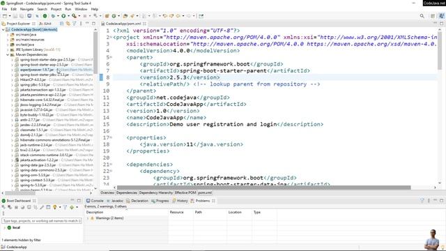446x251 pixels.
Task: Select the CodeJavaApp/pom.xml editor tab
Action: tap(123, 24)
